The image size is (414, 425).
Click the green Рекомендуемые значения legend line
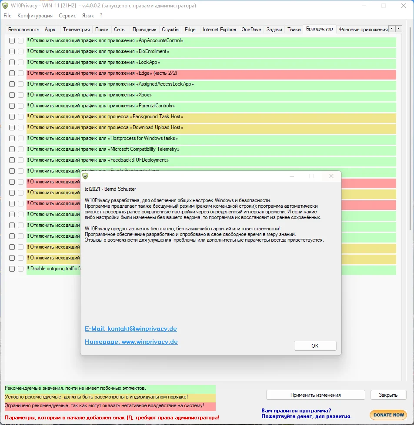110,388
